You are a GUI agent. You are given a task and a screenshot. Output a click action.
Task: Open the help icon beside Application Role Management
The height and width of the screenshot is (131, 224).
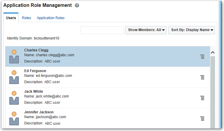(77, 5)
